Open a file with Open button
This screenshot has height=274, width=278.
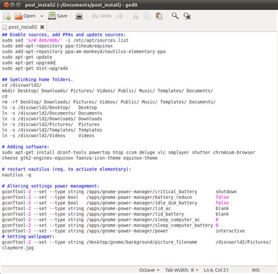coord(25,16)
